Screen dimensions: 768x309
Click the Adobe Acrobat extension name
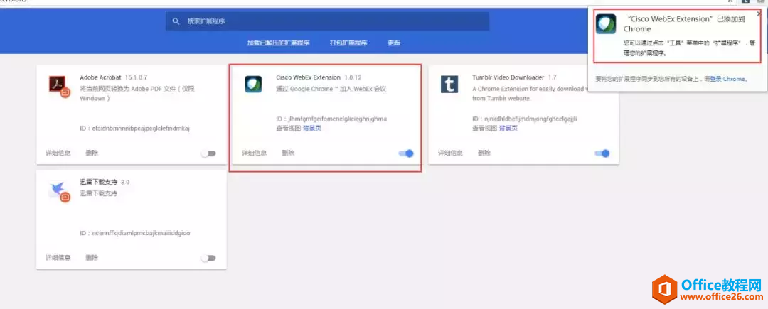tap(102, 77)
